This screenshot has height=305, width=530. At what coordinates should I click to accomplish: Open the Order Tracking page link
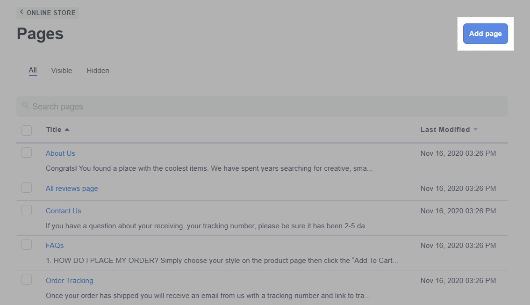pyautogui.click(x=69, y=281)
